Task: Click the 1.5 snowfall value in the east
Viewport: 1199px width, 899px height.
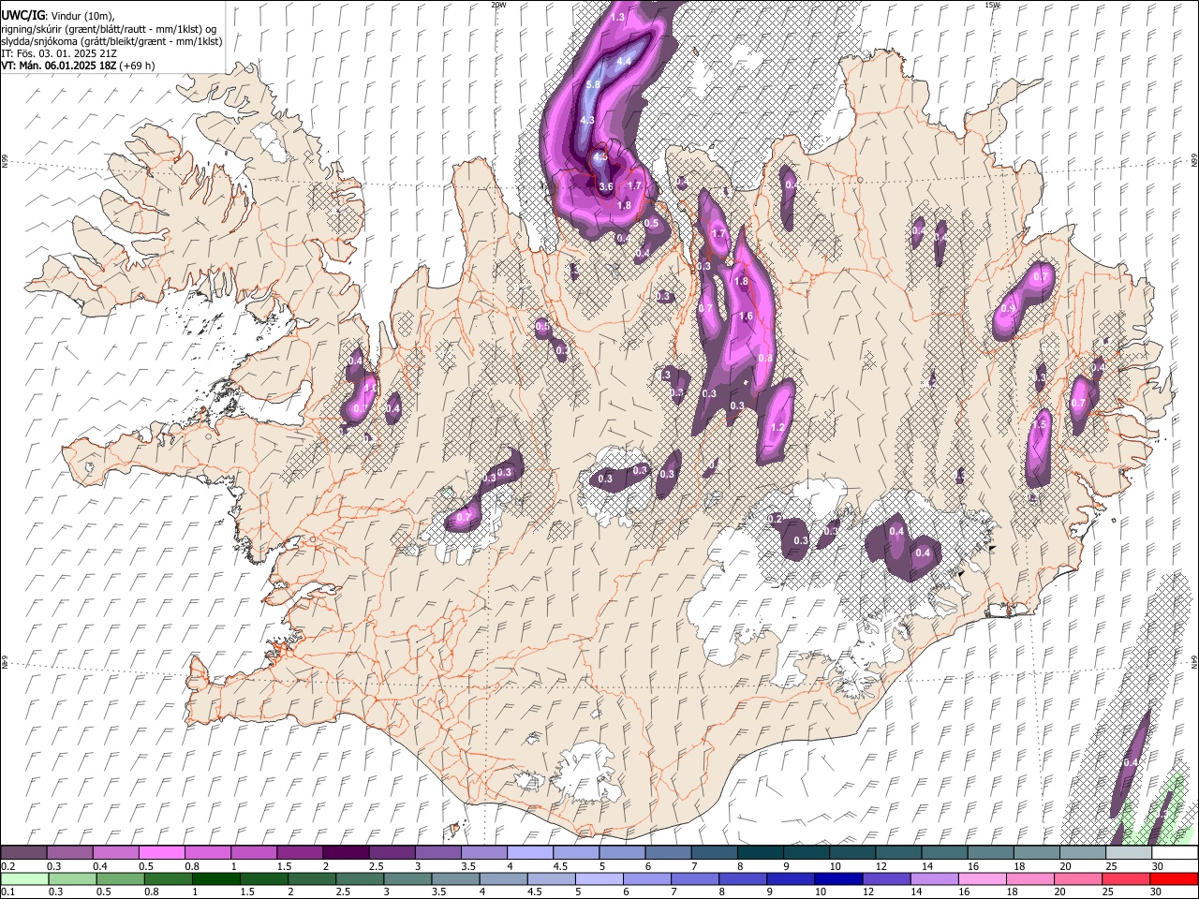Action: (1039, 425)
